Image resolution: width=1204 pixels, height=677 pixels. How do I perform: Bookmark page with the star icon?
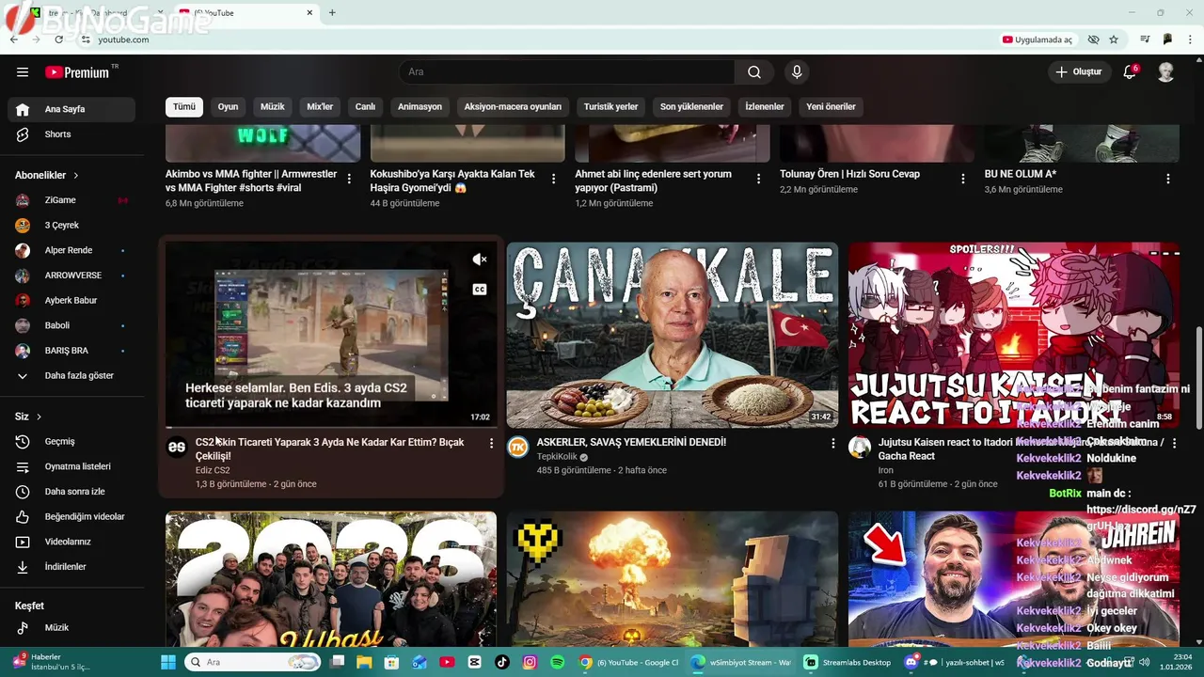click(x=1114, y=39)
